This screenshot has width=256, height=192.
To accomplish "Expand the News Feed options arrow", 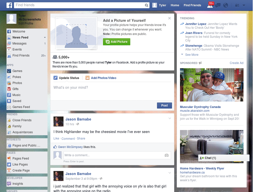I will point(45,37).
